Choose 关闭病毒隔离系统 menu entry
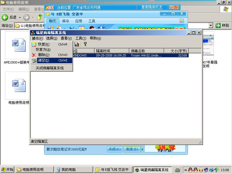 (x=52, y=68)
